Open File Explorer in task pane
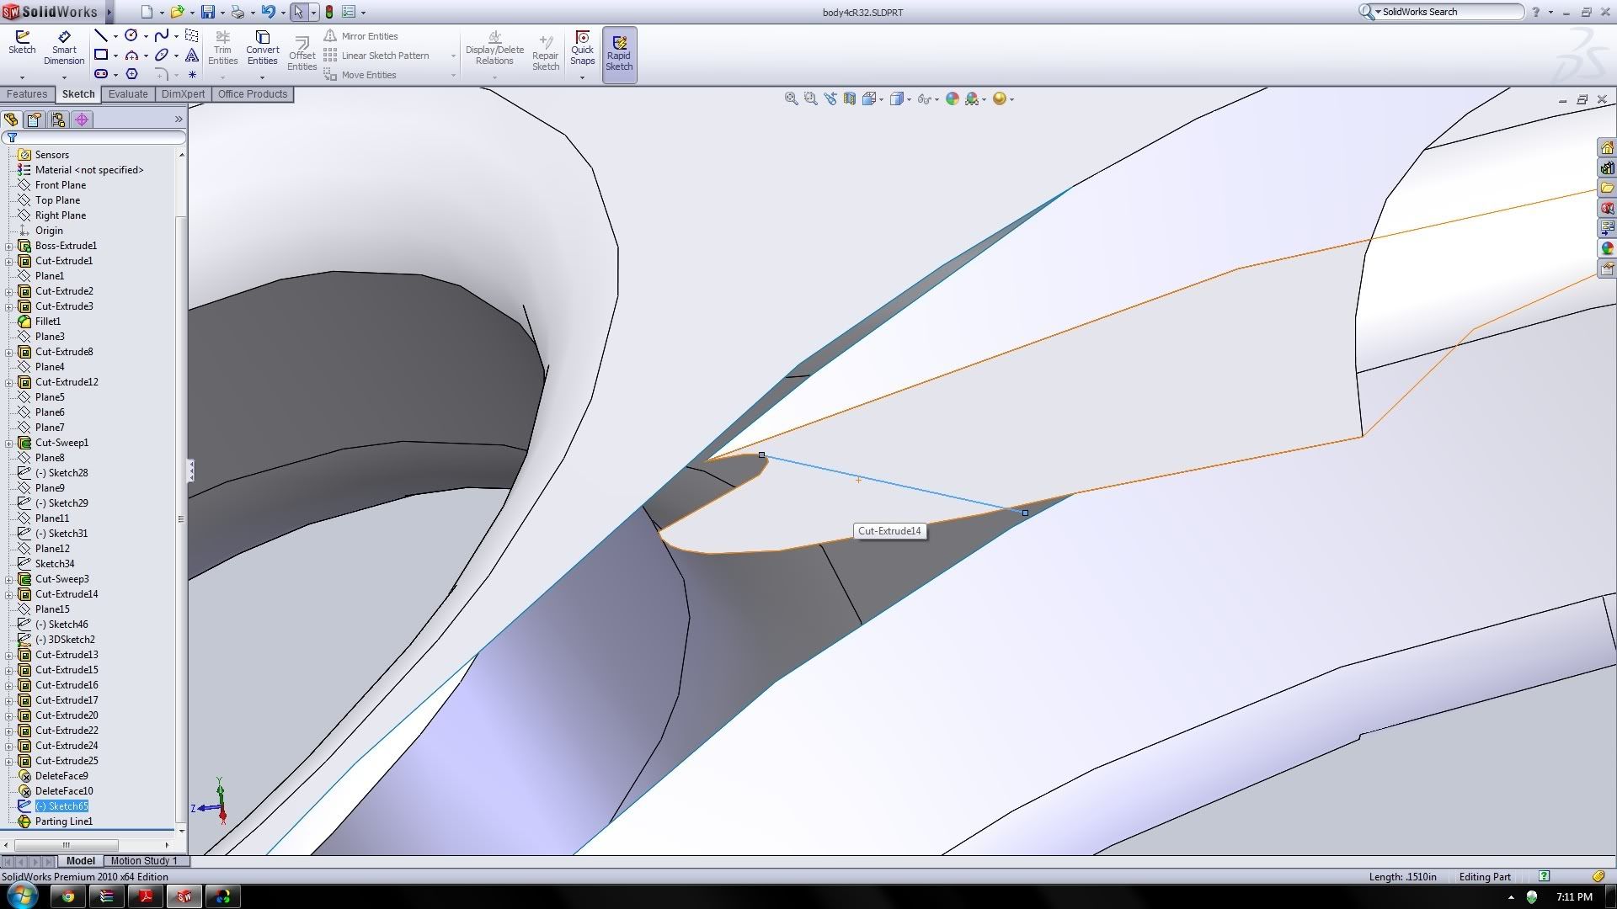Image resolution: width=1617 pixels, height=909 pixels. 1607,188
